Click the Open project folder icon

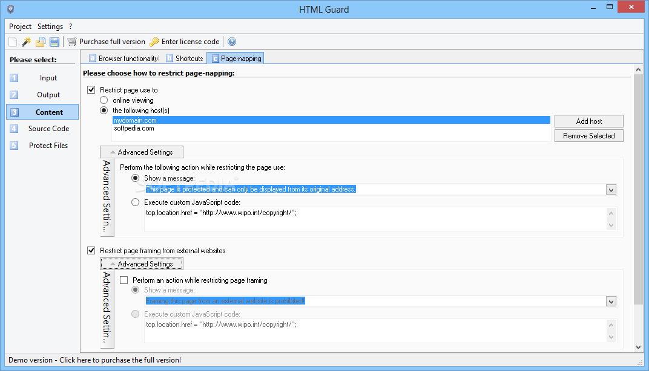click(40, 42)
